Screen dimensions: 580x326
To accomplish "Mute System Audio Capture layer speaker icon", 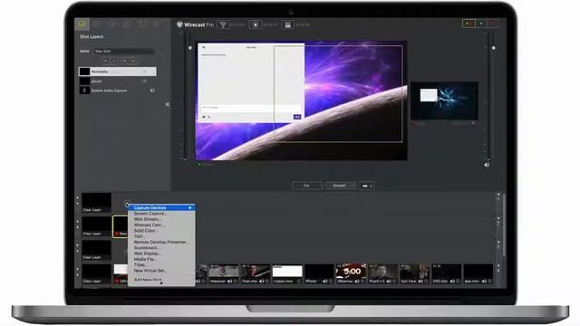I will 152,91.
